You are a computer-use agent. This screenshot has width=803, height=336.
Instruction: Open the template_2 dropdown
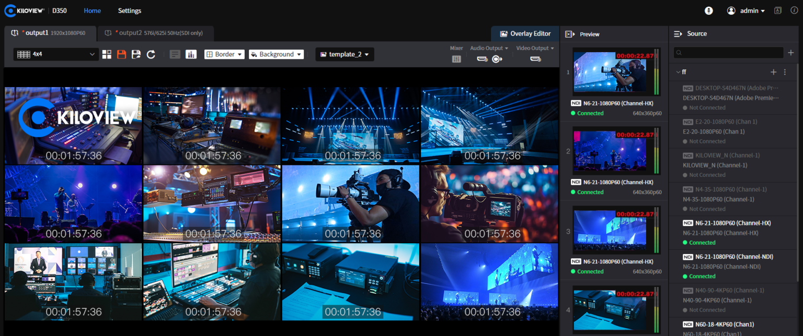coord(345,54)
